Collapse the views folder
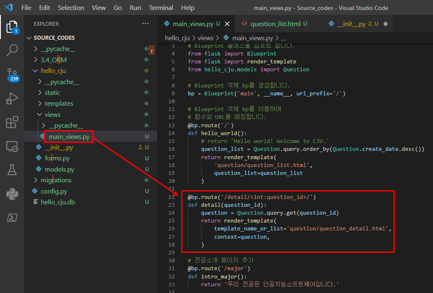 39,114
